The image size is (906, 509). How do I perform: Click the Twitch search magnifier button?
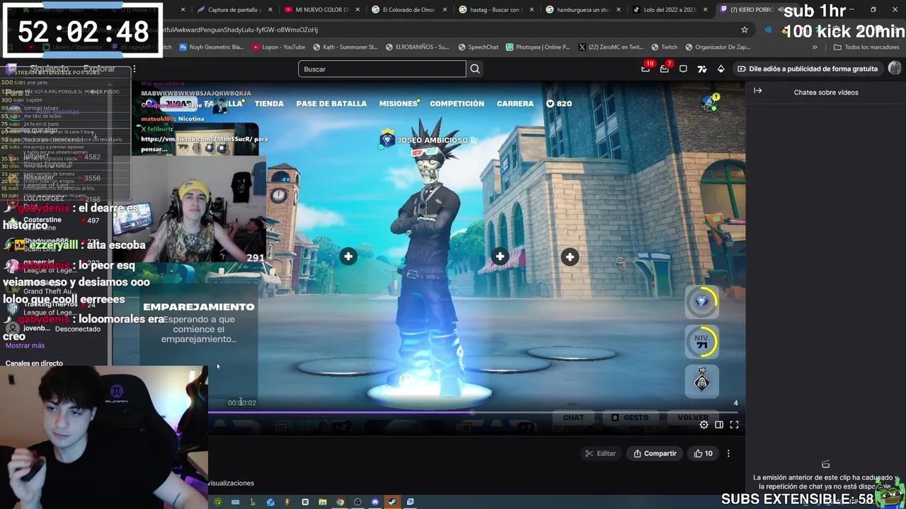click(x=475, y=69)
